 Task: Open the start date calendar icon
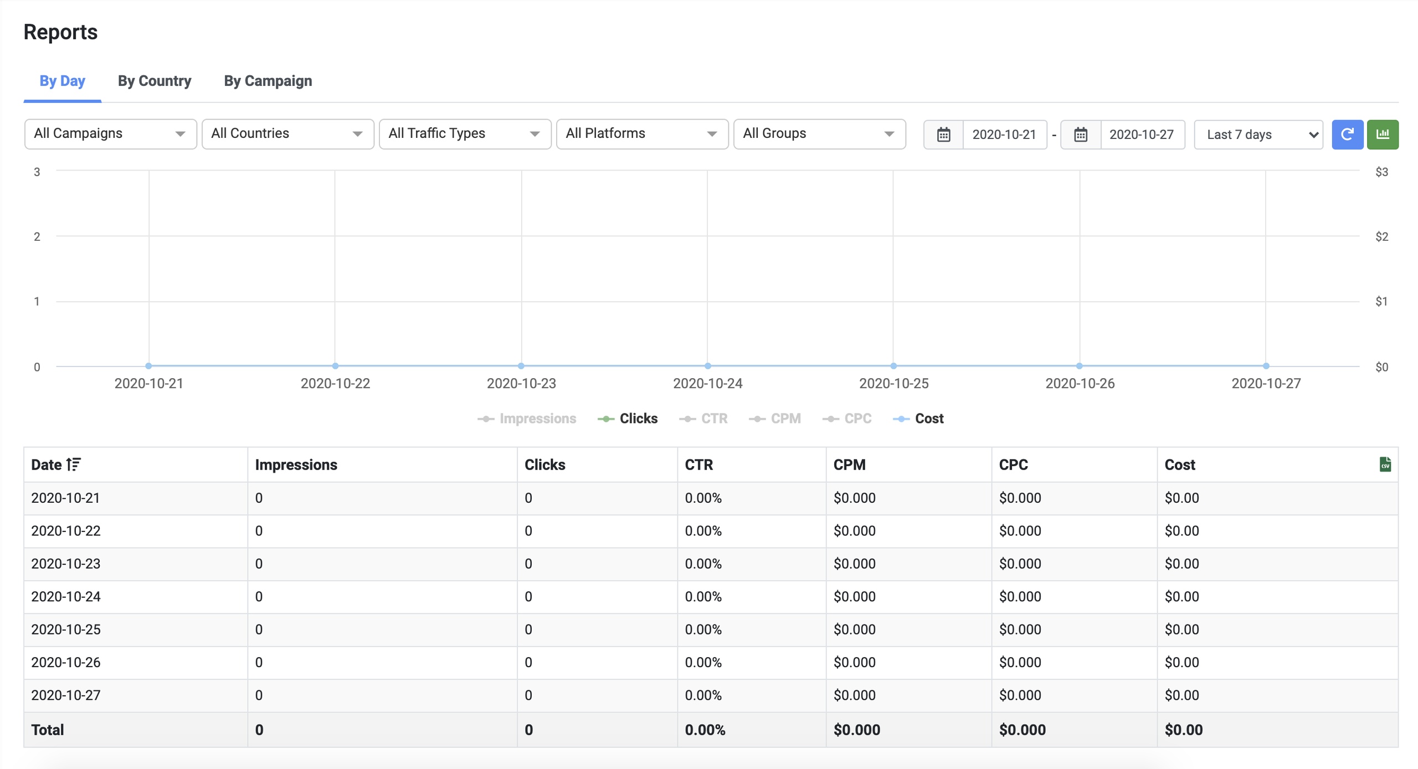[x=943, y=135]
